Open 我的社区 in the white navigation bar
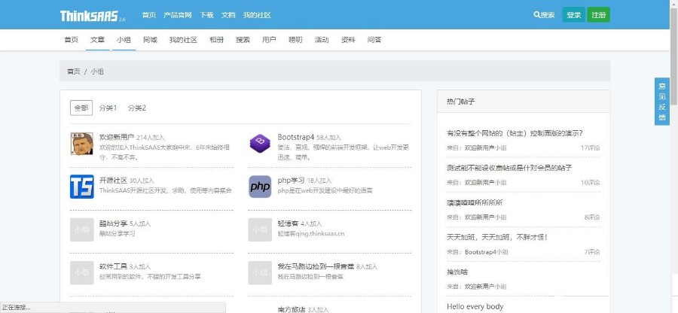This screenshot has width=678, height=313. click(x=183, y=40)
